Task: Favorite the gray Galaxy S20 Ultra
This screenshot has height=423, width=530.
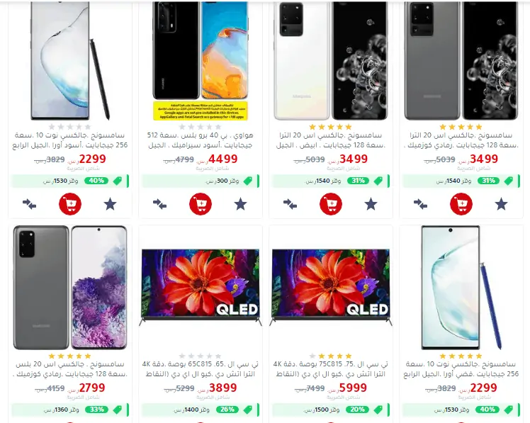Action: coord(501,204)
